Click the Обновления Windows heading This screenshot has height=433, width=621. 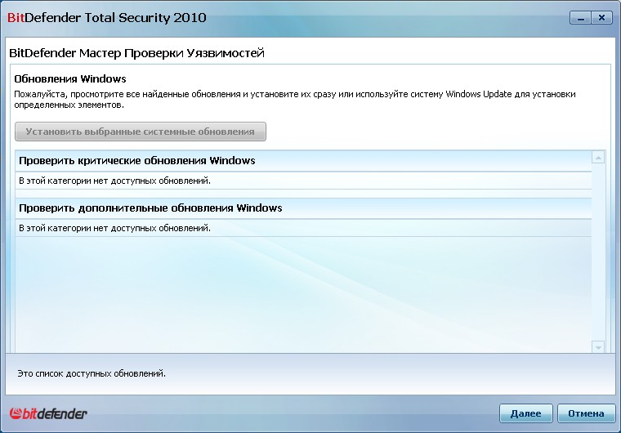pos(70,78)
